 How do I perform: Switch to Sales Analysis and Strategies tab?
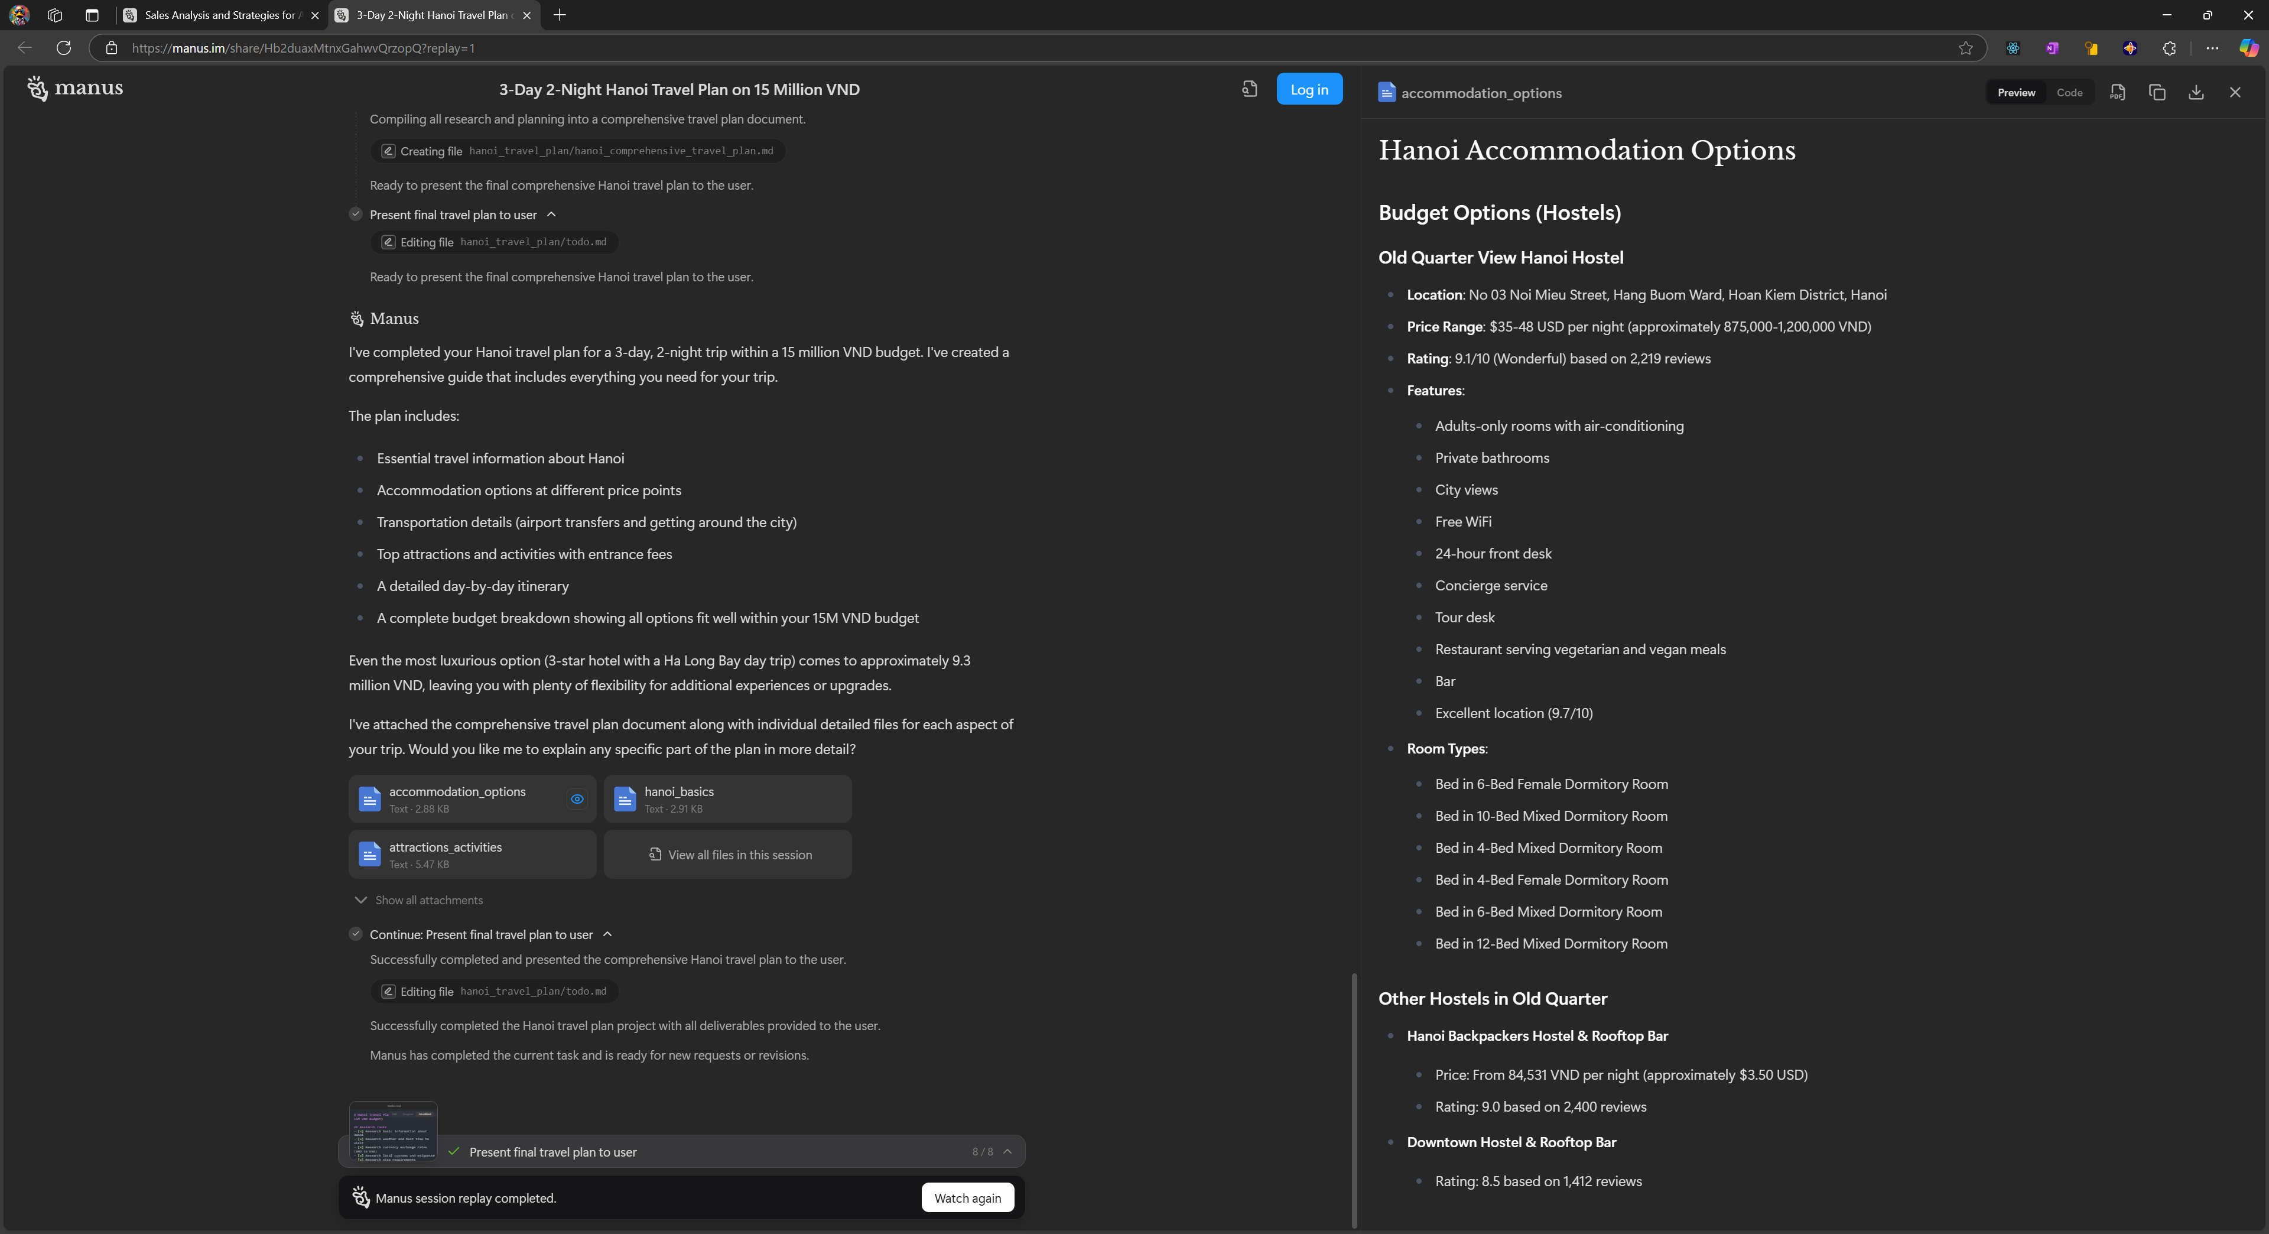click(x=220, y=15)
